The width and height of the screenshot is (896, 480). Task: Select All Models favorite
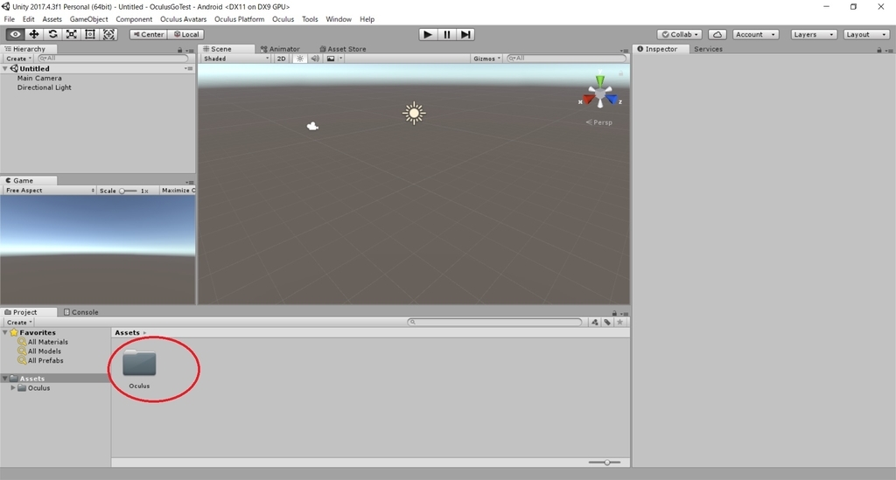[x=44, y=351]
